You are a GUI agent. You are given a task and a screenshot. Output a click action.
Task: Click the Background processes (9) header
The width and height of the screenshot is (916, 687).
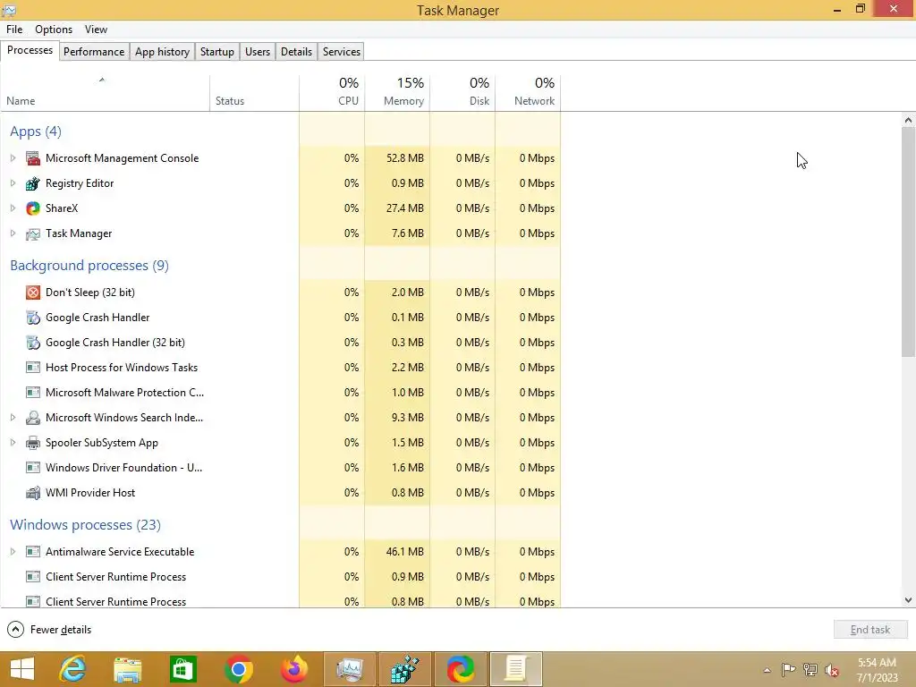[89, 266]
